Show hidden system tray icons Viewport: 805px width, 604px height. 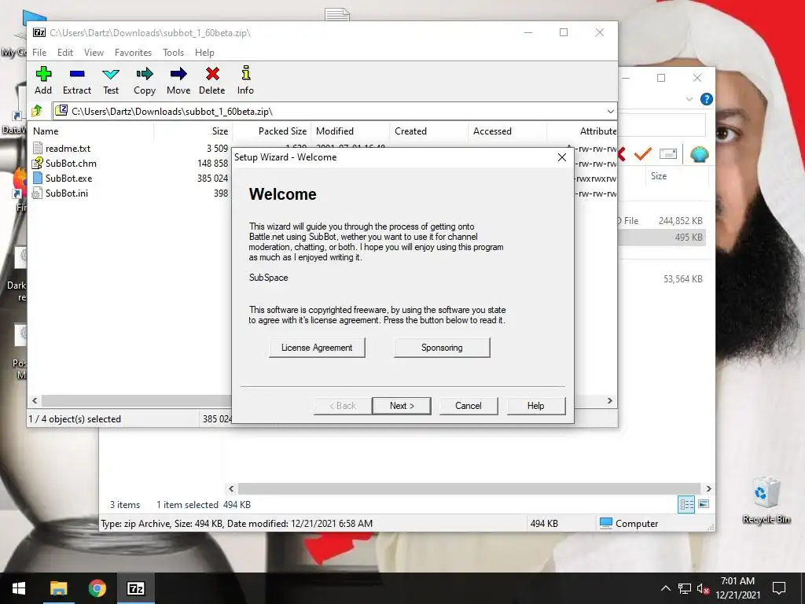[665, 588]
